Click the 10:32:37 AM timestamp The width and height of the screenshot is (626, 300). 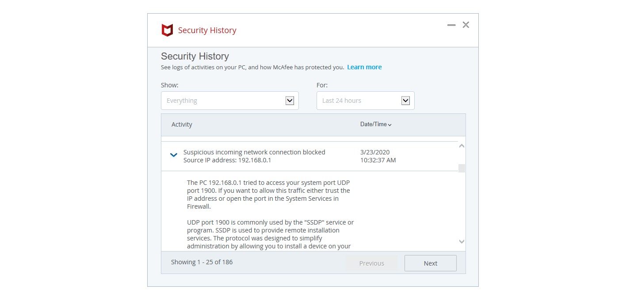(x=378, y=160)
